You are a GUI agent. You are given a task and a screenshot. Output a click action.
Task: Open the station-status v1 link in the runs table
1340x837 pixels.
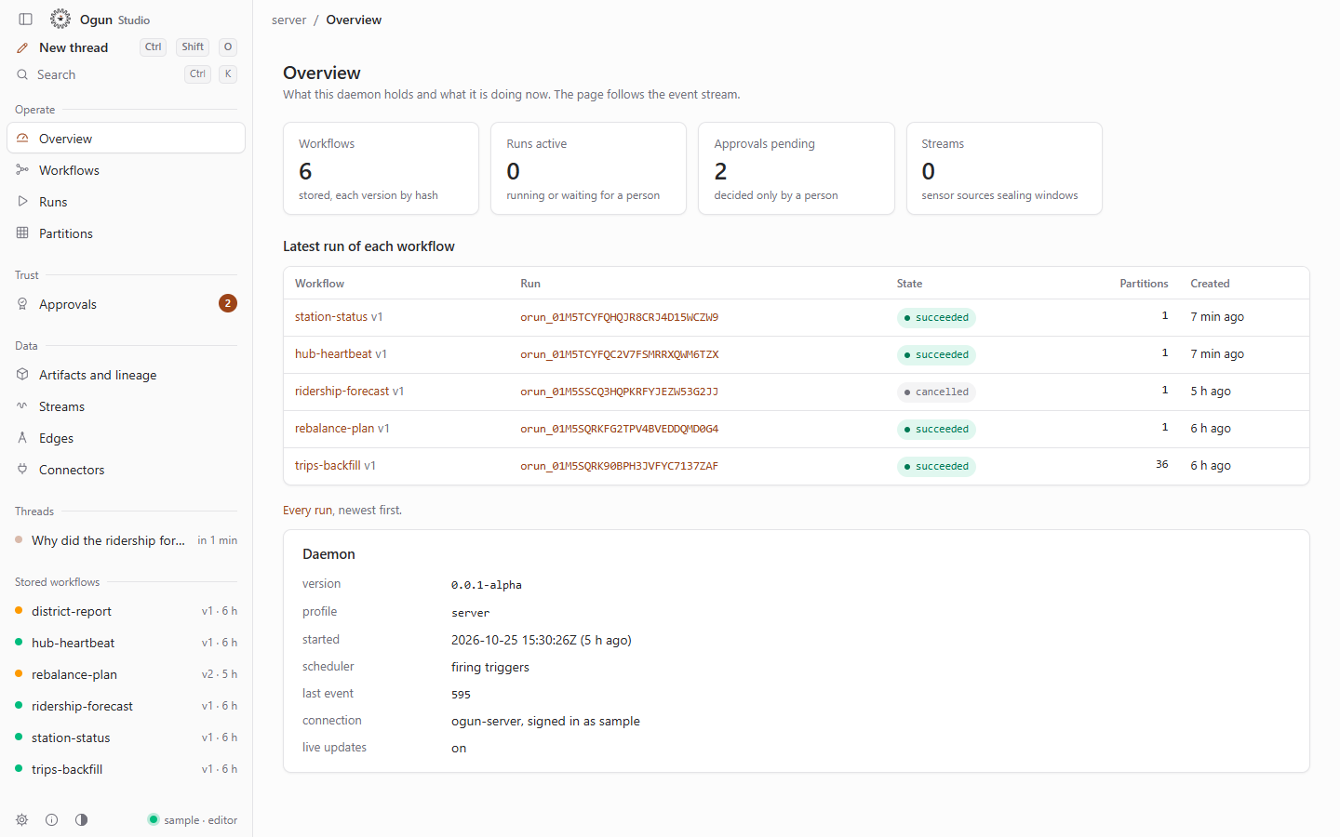coord(339,317)
